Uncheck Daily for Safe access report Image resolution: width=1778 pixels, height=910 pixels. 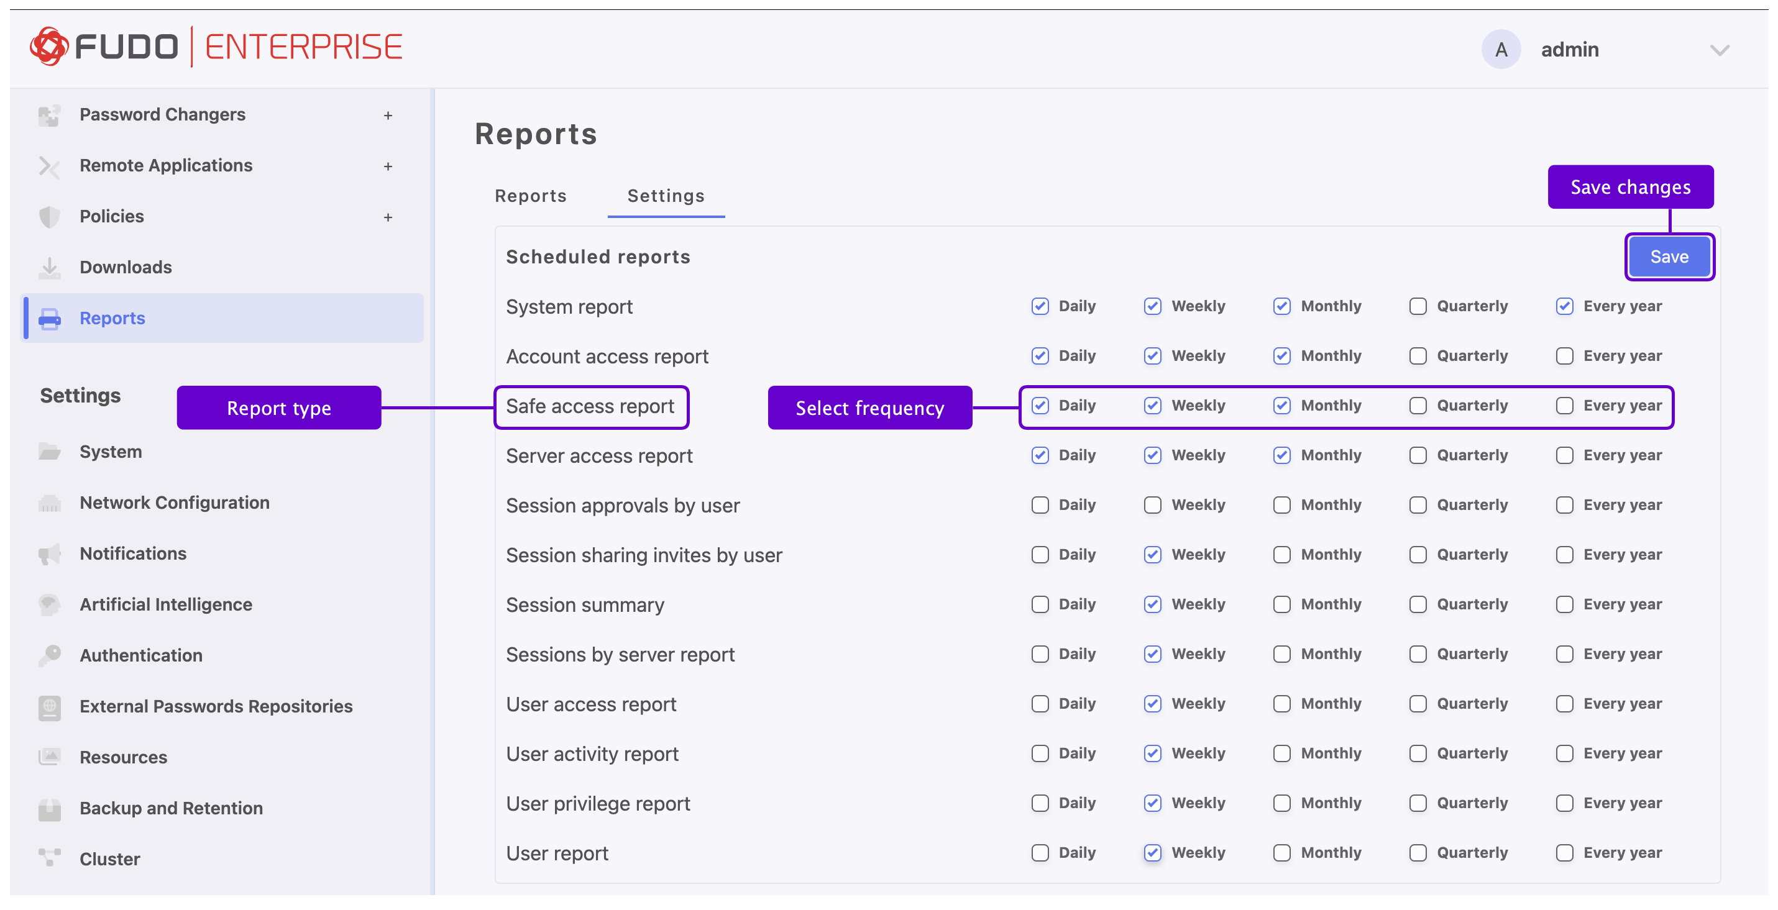click(x=1040, y=406)
